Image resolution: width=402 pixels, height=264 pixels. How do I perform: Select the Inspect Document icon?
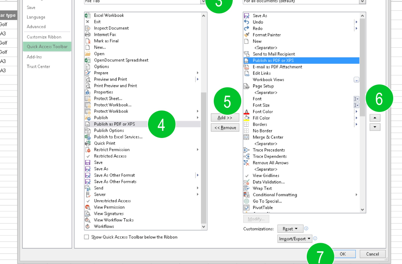click(x=88, y=28)
